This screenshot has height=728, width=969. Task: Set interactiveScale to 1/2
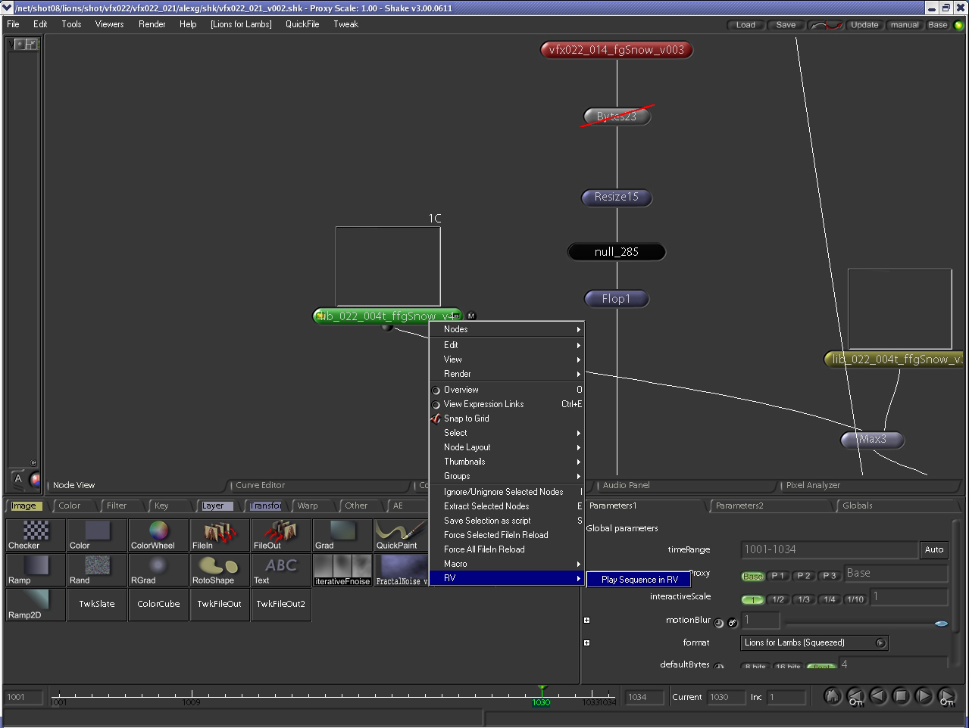[778, 599]
